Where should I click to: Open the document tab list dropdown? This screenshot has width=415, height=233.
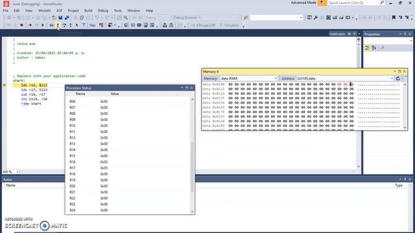click(359, 34)
